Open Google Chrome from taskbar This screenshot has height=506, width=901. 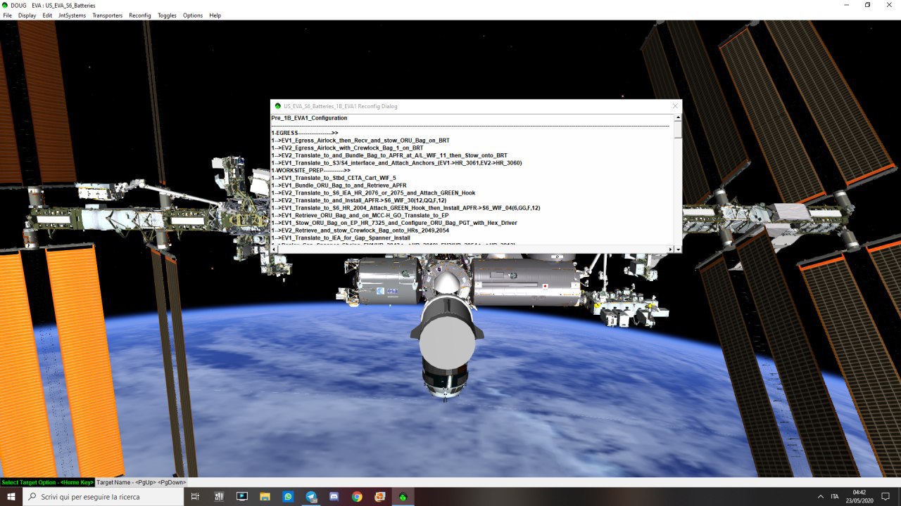point(357,497)
